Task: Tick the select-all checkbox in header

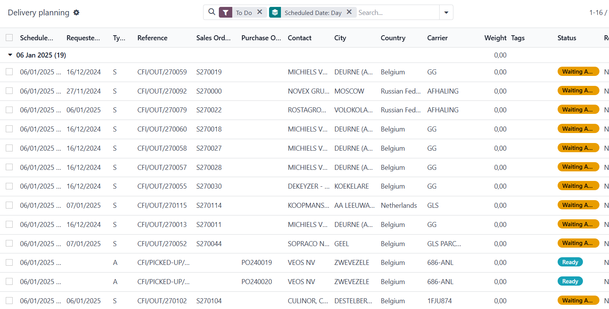Action: 9,38
